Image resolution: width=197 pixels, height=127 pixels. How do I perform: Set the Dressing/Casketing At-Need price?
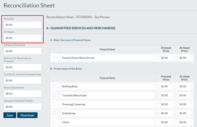[185, 104]
